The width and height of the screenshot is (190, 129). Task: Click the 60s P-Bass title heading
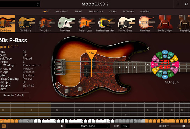tap(13, 40)
